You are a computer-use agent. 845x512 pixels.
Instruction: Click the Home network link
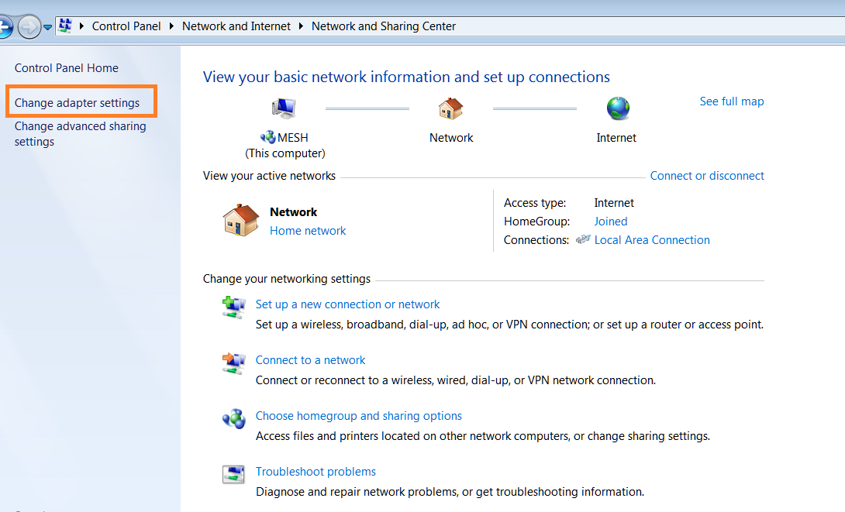(308, 231)
